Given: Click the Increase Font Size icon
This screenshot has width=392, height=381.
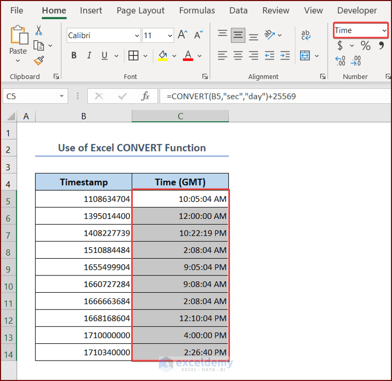Looking at the screenshot, I should click(182, 35).
